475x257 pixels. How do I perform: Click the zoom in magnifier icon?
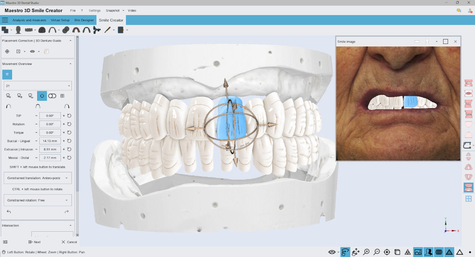coord(366,252)
